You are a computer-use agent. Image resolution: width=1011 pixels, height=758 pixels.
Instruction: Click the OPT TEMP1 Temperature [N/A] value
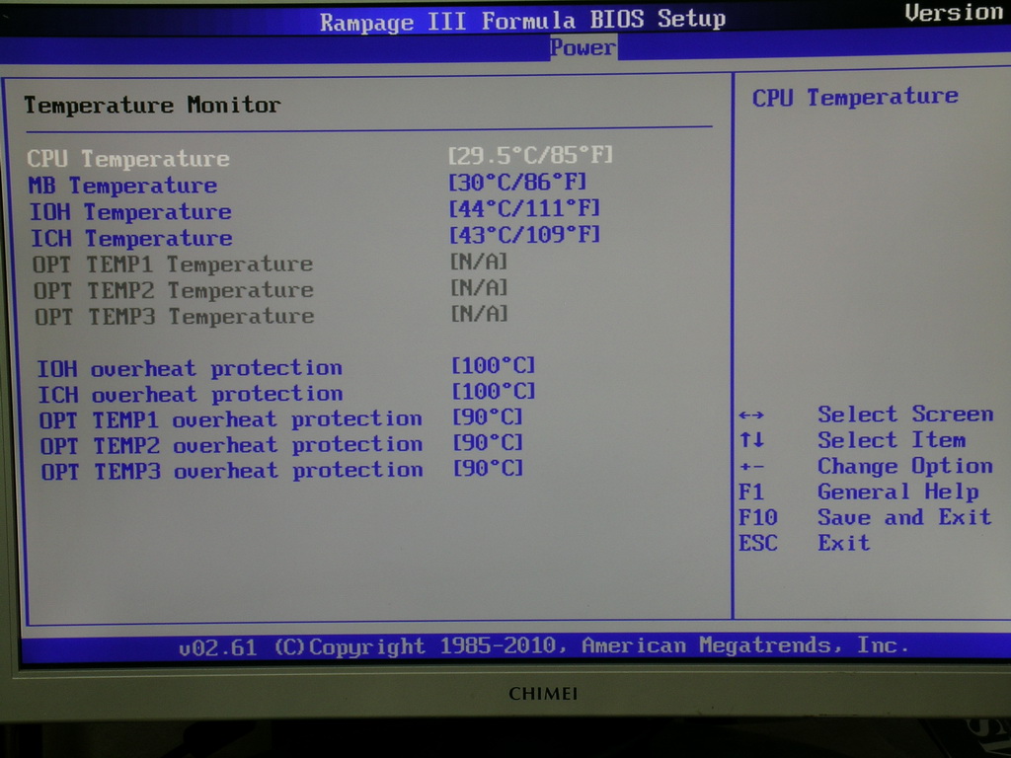(479, 261)
